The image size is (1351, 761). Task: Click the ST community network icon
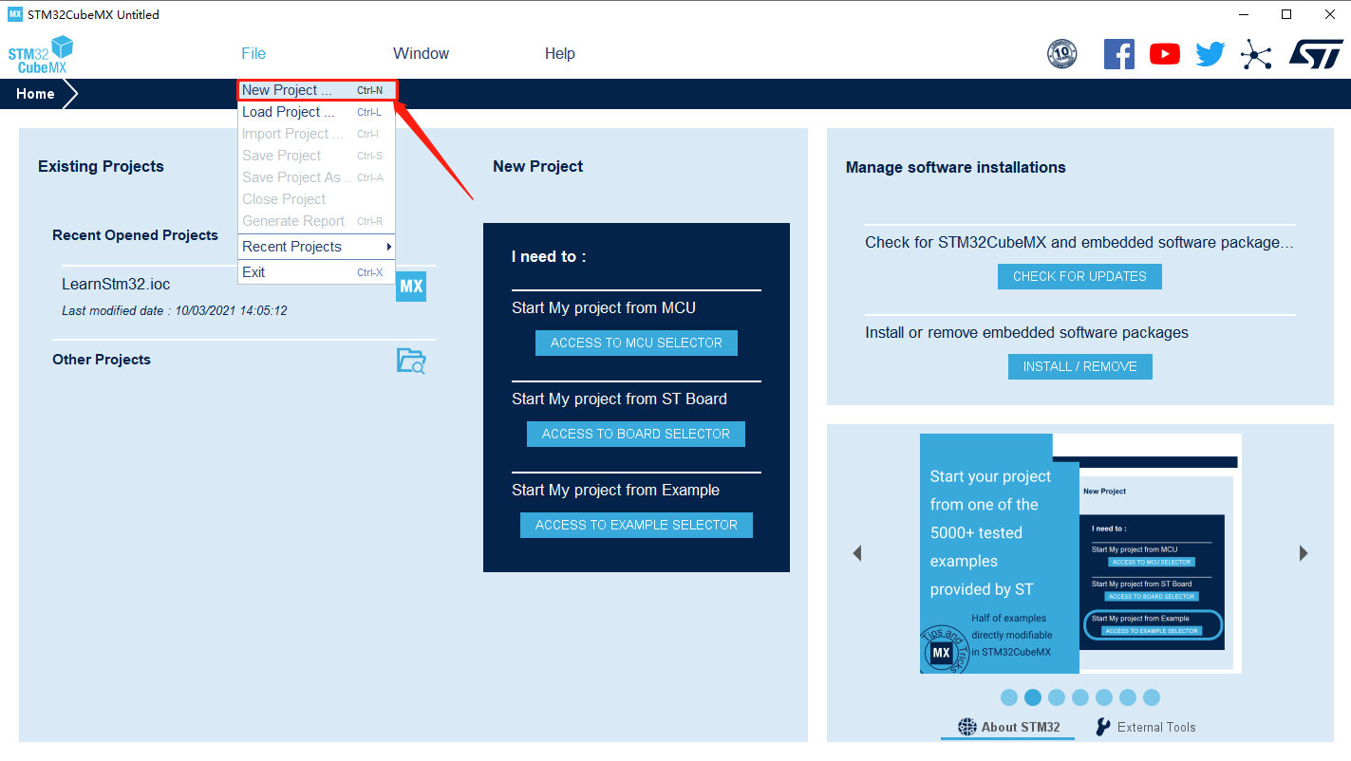[x=1256, y=54]
